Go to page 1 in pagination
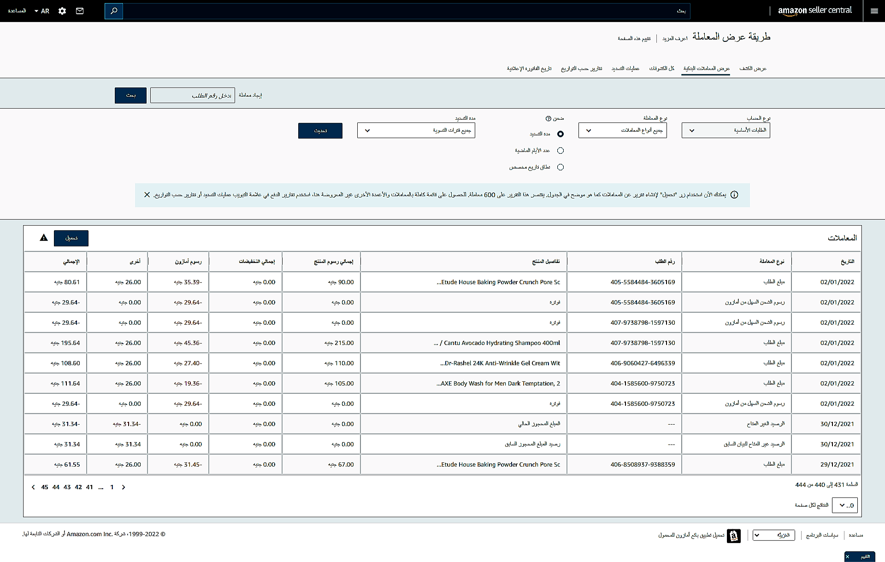The image size is (885, 562). [112, 487]
